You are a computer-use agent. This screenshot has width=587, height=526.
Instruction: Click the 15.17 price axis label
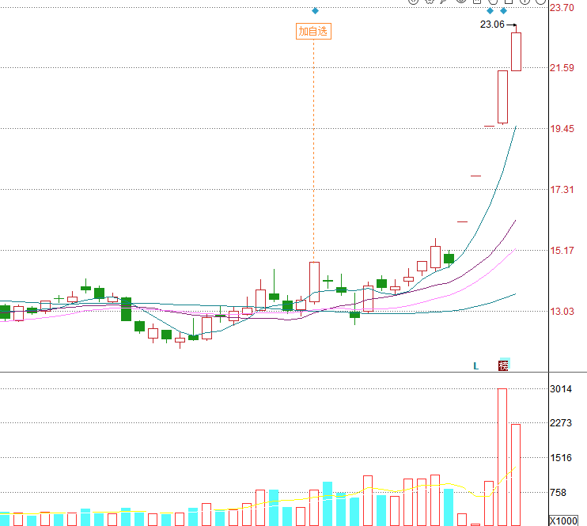[x=562, y=251]
